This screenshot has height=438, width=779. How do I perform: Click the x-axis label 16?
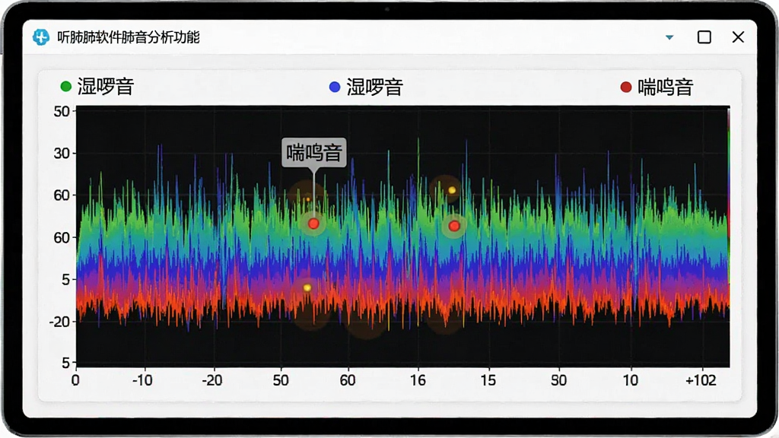[x=418, y=380]
